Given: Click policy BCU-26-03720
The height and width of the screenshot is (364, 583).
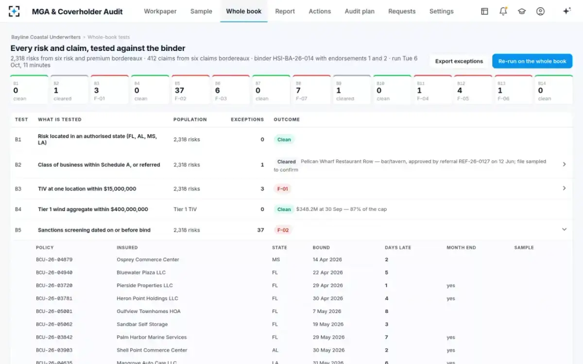Looking at the screenshot, I should [x=54, y=285].
